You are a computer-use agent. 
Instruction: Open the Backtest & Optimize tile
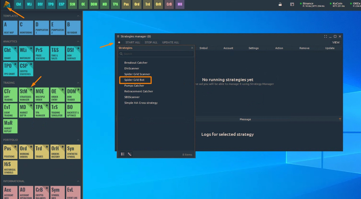(73, 110)
